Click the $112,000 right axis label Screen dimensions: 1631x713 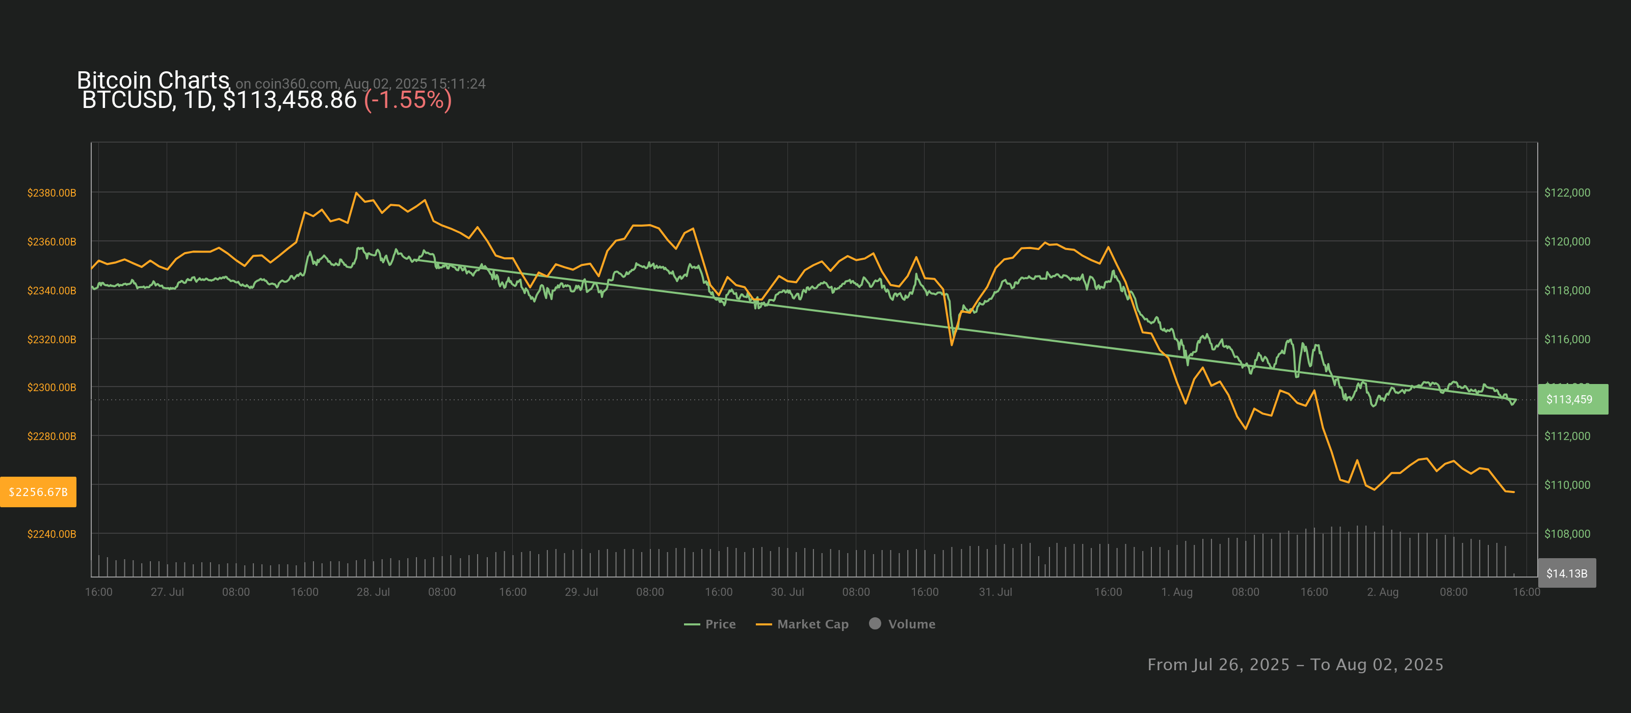coord(1567,436)
